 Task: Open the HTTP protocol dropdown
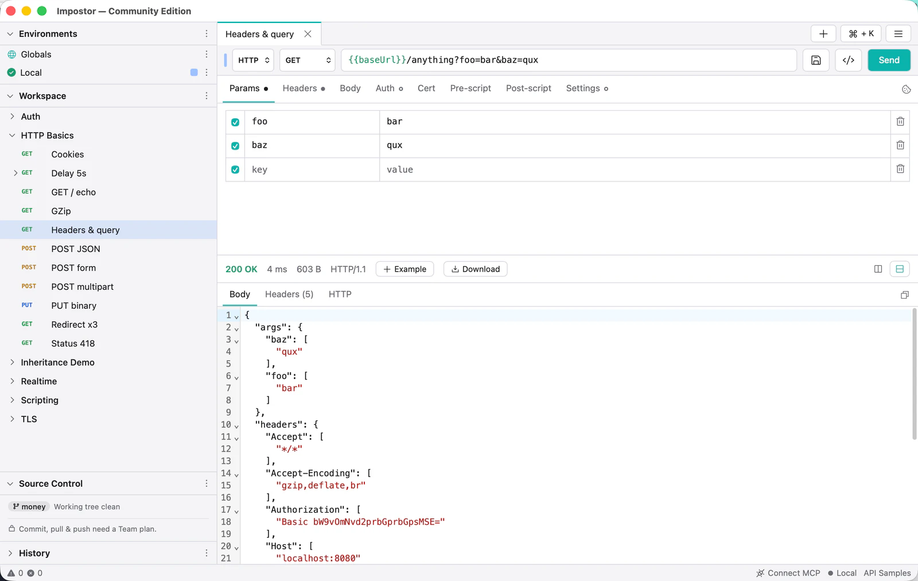pos(253,60)
